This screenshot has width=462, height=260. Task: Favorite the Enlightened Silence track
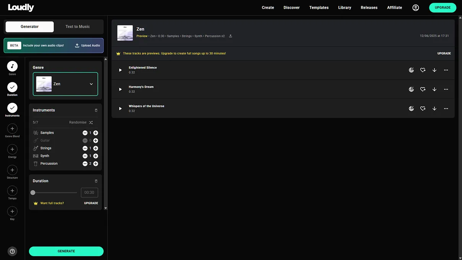pyautogui.click(x=423, y=70)
